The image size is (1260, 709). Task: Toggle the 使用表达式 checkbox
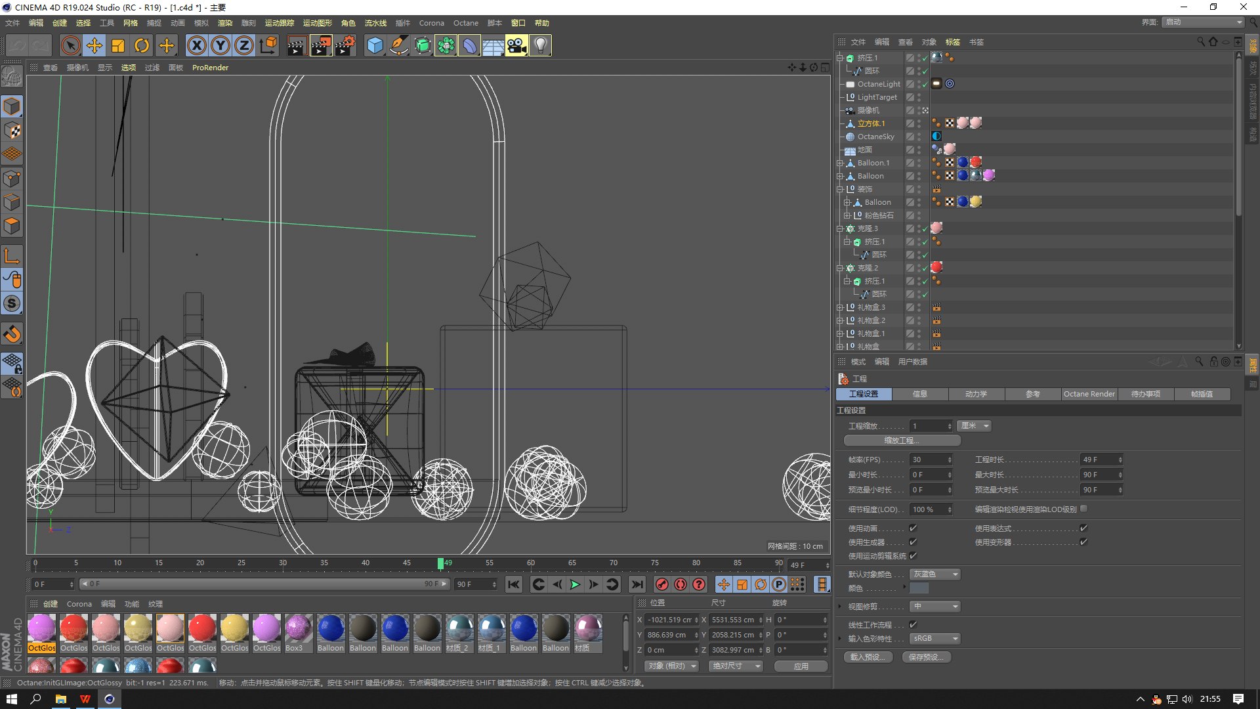coord(1083,528)
